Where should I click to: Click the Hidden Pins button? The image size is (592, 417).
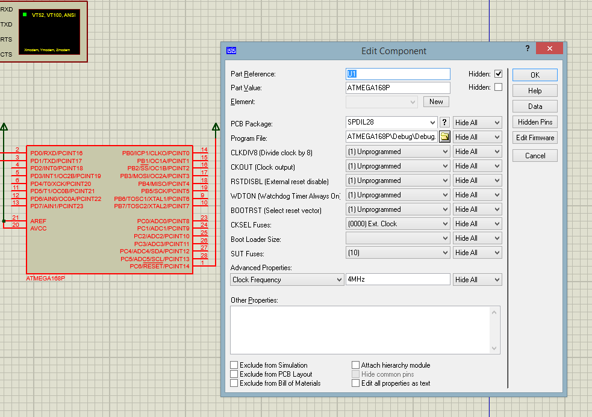[535, 122]
